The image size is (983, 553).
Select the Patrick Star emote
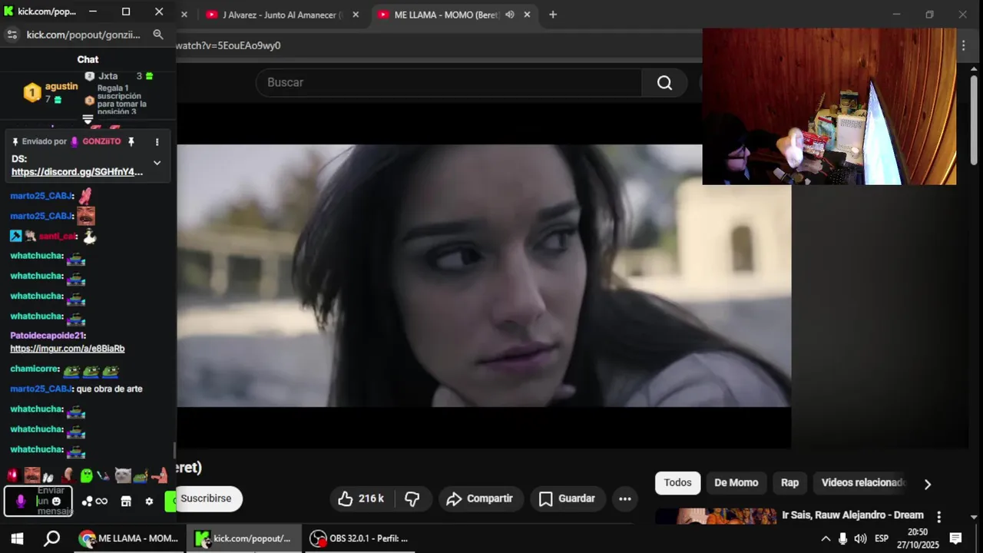[x=159, y=475]
